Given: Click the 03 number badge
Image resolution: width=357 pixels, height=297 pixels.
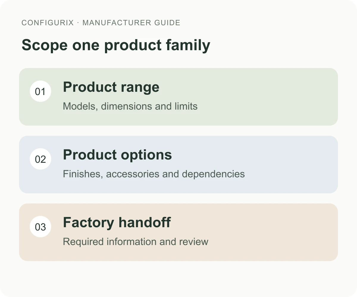Looking at the screenshot, I should click(x=40, y=227).
